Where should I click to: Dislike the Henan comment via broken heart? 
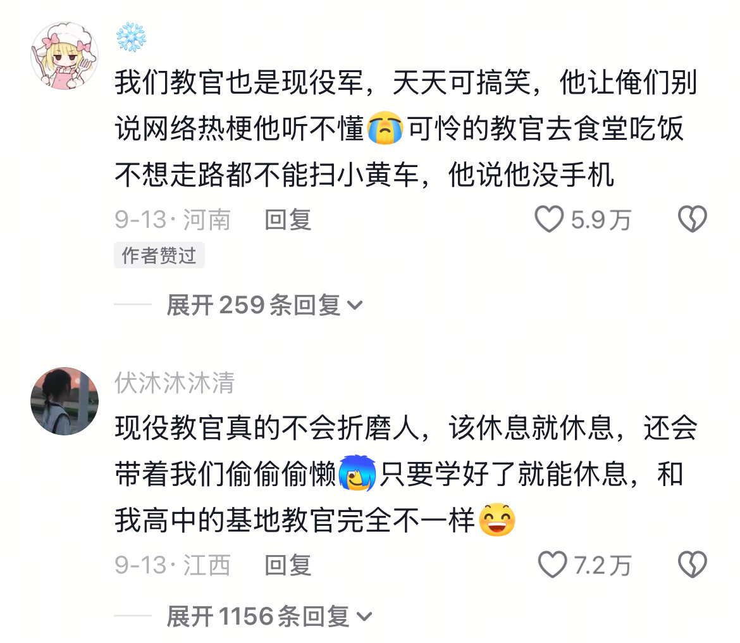pos(693,219)
